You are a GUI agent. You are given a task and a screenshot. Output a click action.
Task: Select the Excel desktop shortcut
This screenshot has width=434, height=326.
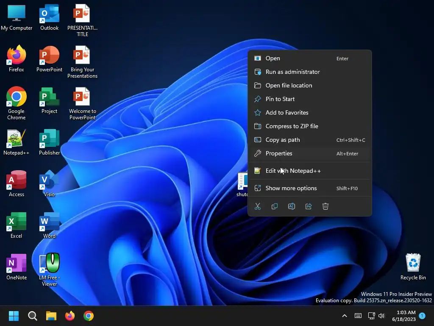click(x=17, y=225)
